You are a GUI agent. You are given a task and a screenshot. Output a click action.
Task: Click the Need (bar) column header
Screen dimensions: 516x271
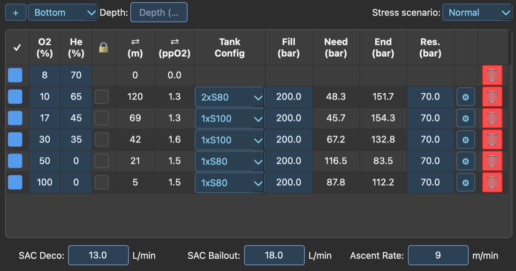click(x=336, y=48)
